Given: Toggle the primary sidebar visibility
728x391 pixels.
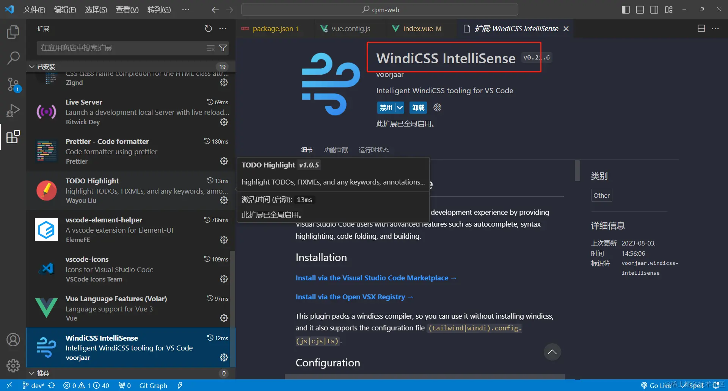Looking at the screenshot, I should tap(625, 9).
